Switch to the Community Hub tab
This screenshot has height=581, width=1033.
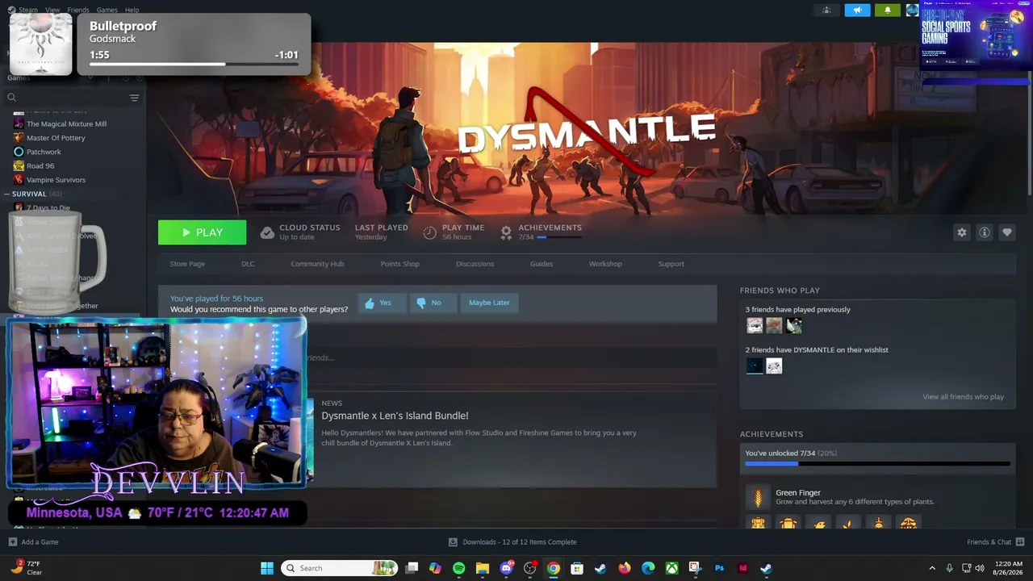[317, 264]
